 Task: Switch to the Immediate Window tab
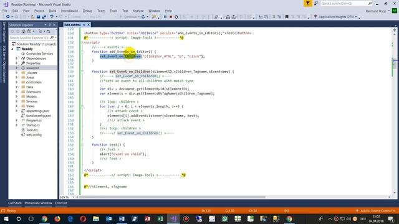(x=38, y=203)
